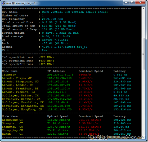148x142 pixels.
Task: Click upload speed 75.21 Mbit/s
Action: [x=58, y=130]
